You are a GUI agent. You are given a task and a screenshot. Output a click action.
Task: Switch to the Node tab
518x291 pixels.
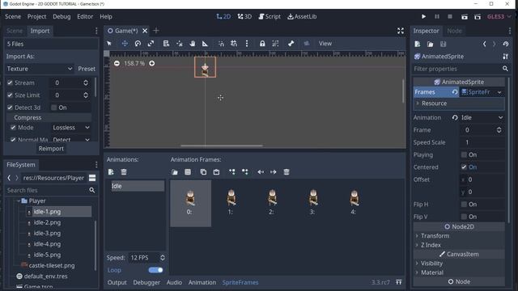(454, 31)
